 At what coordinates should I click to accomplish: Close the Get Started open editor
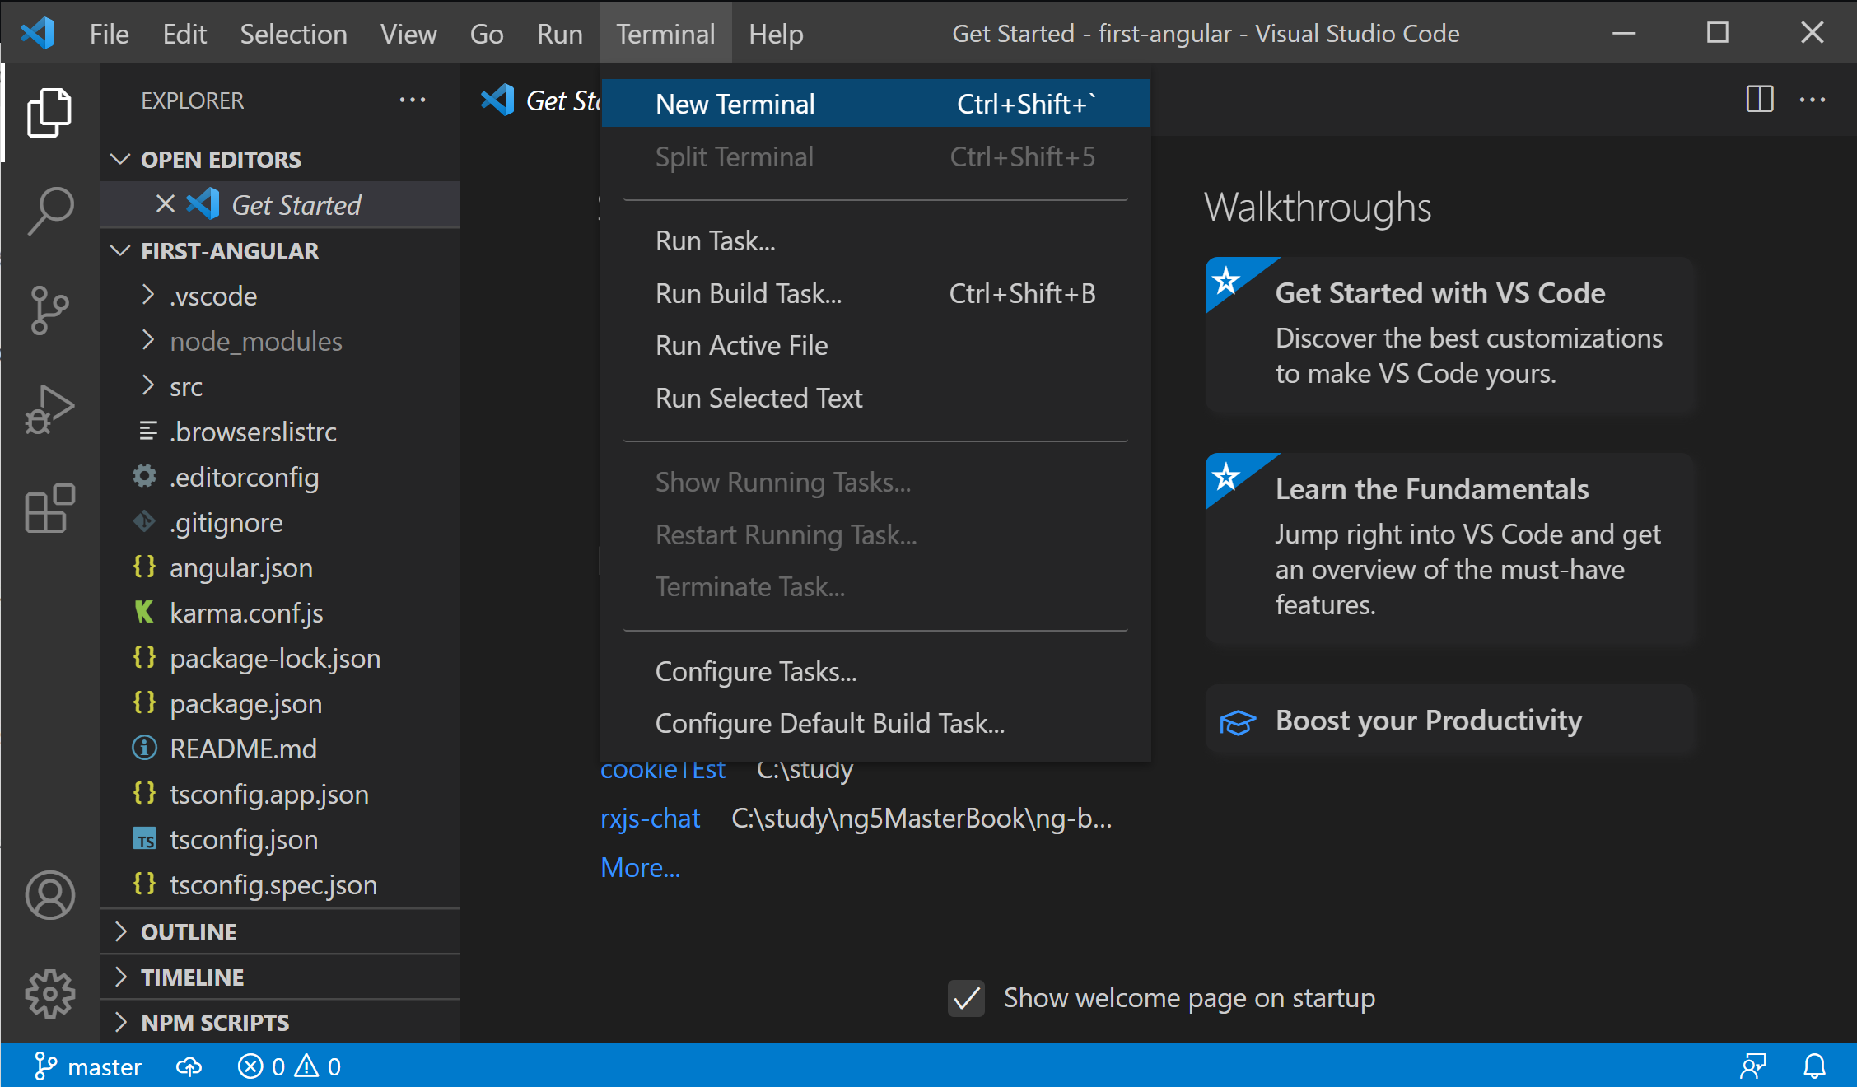pos(165,204)
